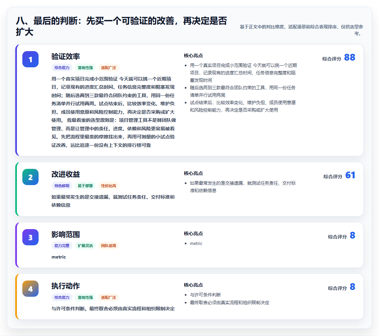Click 核心亮点 heading in 验证效率 card

pyautogui.click(x=193, y=55)
